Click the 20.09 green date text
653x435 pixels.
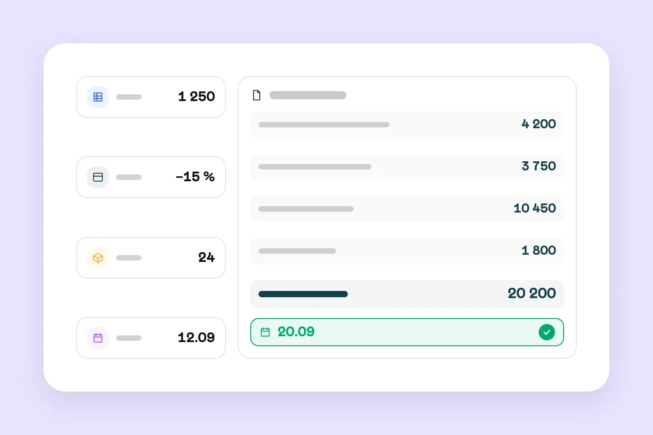296,332
